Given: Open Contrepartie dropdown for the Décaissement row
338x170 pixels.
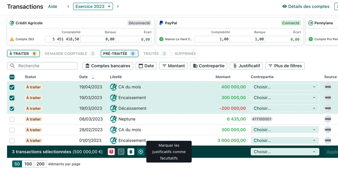Looking at the screenshot, I should click(285, 108).
